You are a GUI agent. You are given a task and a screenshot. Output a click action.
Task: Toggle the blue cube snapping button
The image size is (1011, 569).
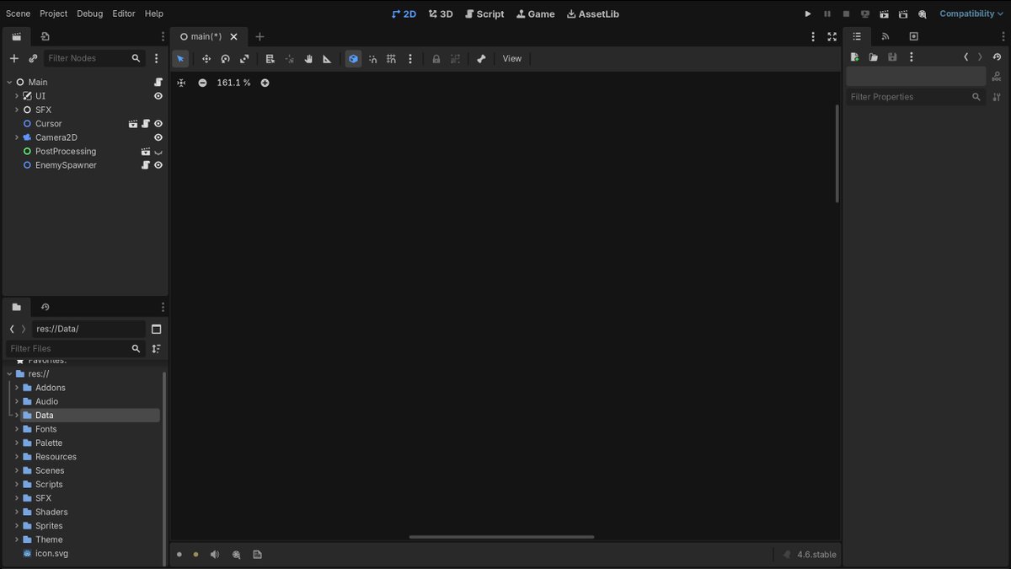(x=353, y=59)
